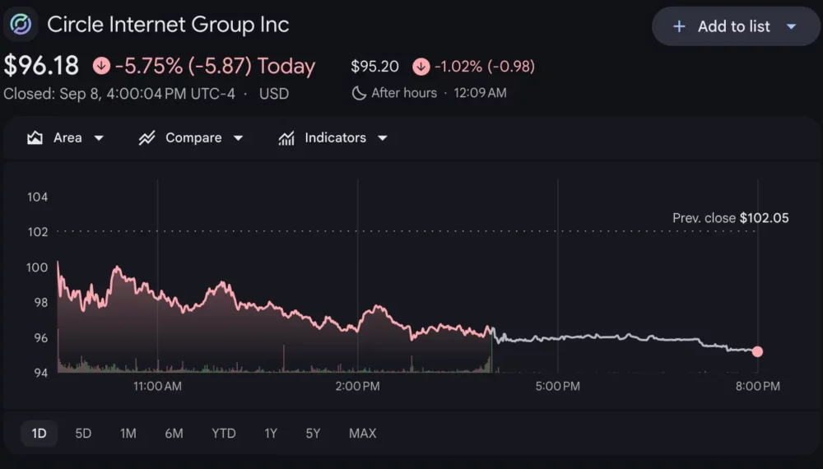Click the $96.18 closing price
This screenshot has width=823, height=469.
click(41, 66)
